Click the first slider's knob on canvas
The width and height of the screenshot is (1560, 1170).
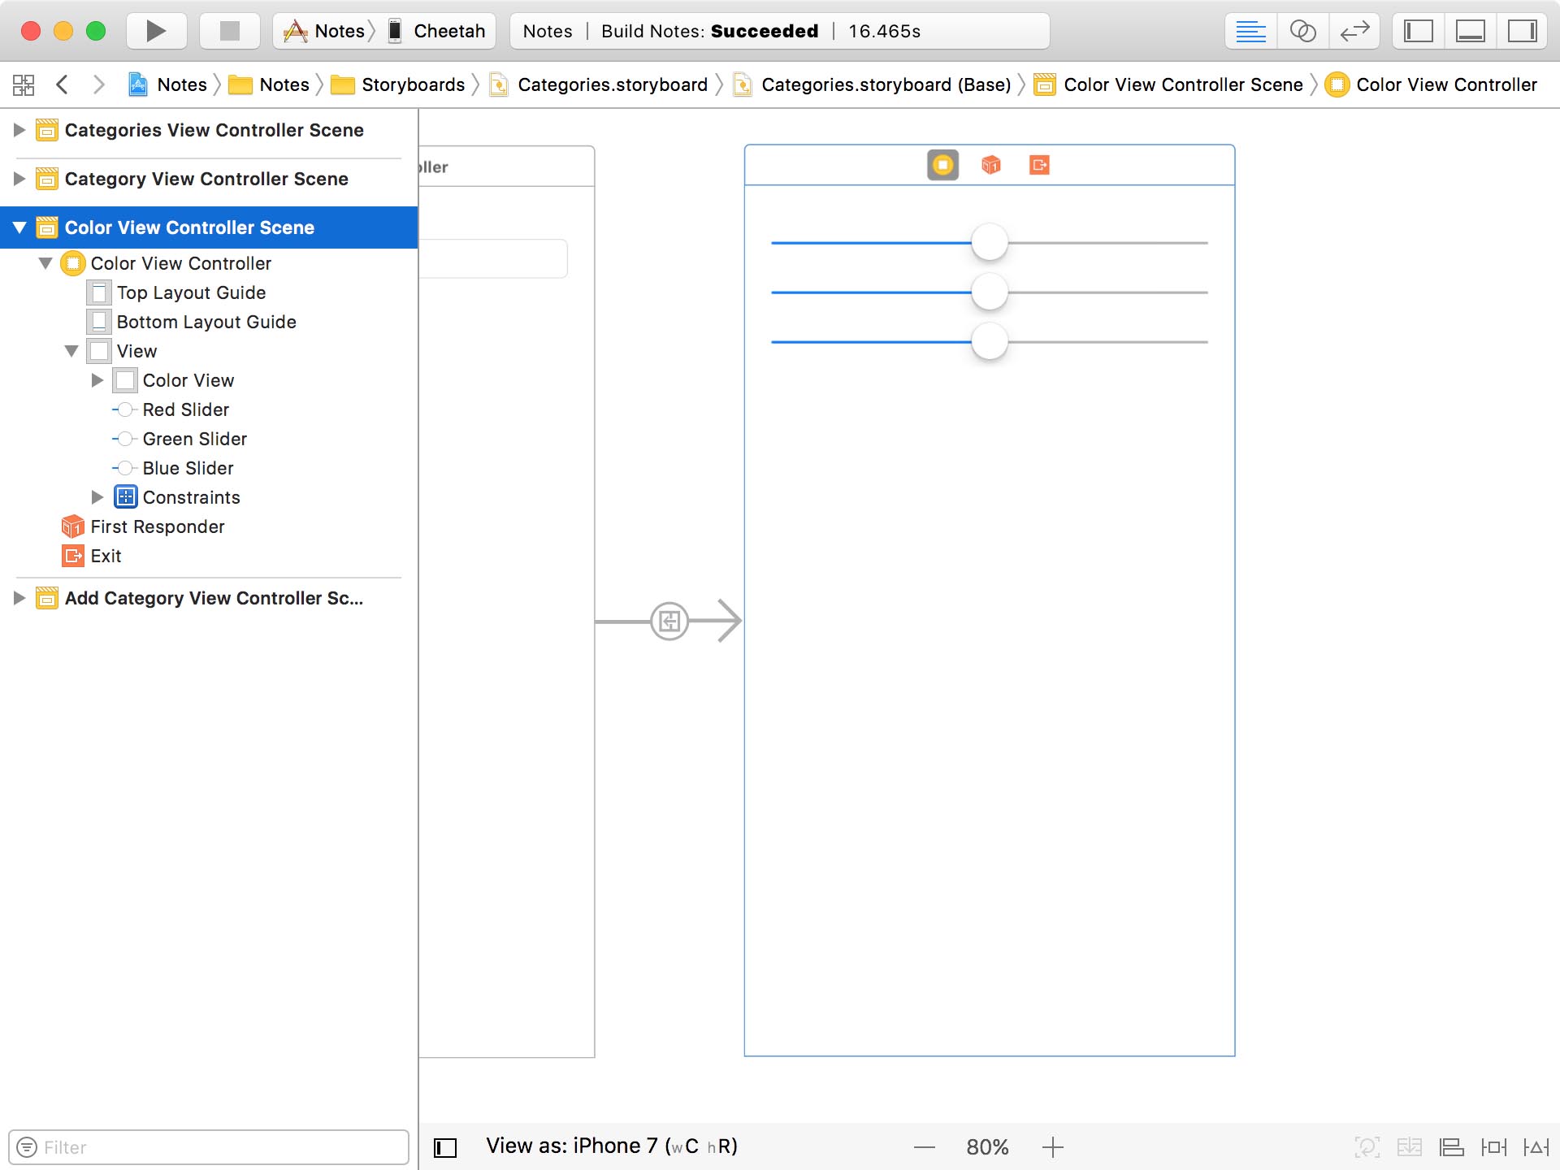click(989, 242)
